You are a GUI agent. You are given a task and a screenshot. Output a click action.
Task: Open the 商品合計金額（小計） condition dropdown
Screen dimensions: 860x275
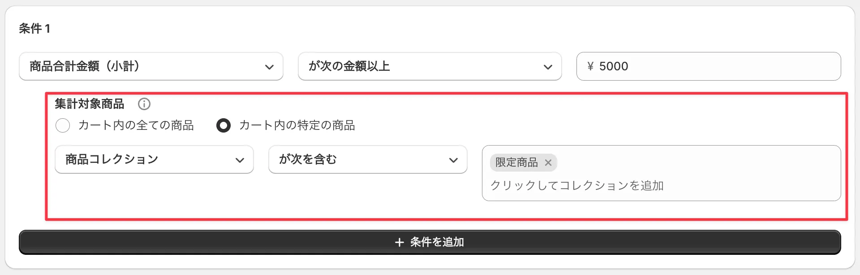tap(151, 66)
